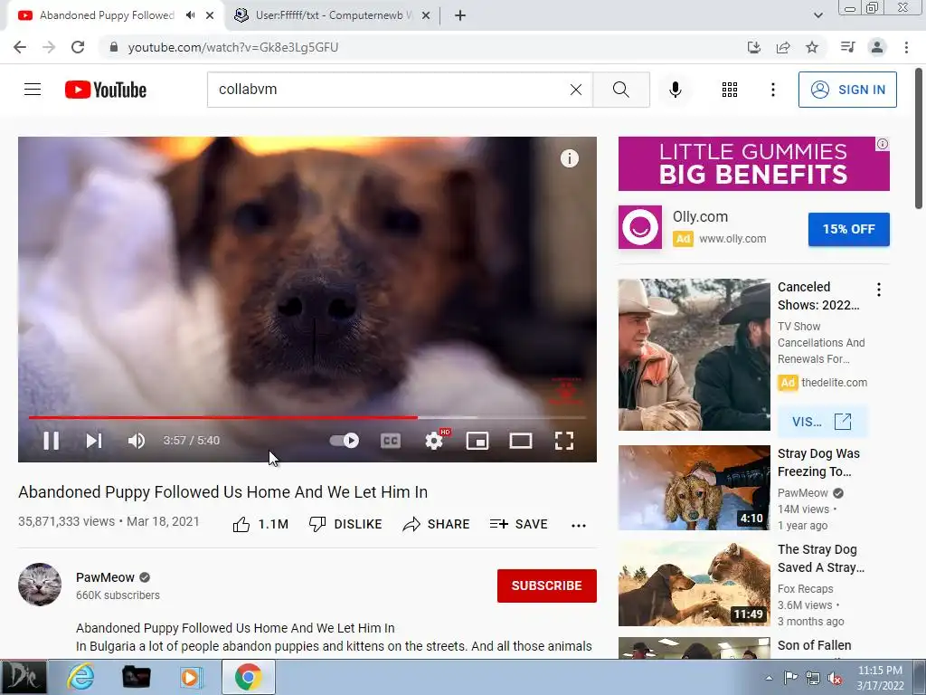The image size is (926, 695).
Task: SAVE video to a playlist
Action: 518,524
